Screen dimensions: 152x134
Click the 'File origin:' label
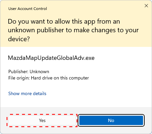click(x=19, y=78)
